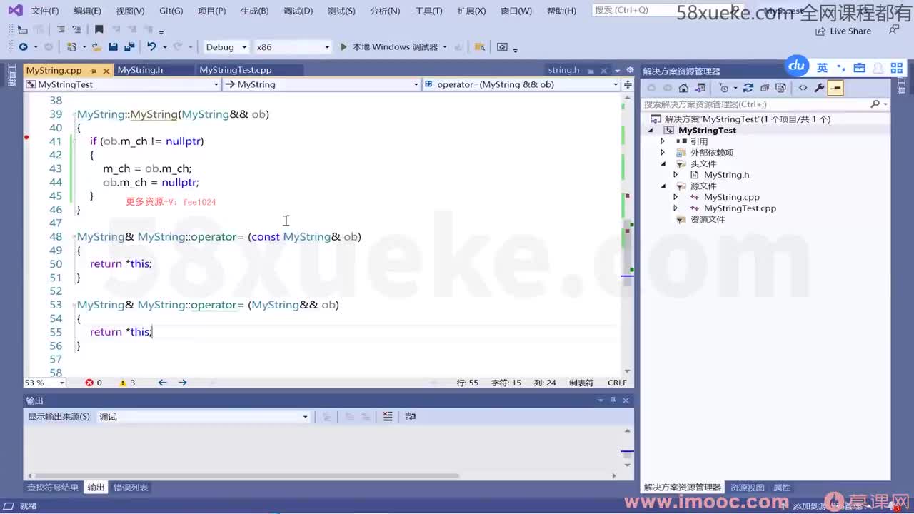The image size is (914, 514).
Task: Click the sync refresh icon in Solution Explorer
Action: pos(748,88)
